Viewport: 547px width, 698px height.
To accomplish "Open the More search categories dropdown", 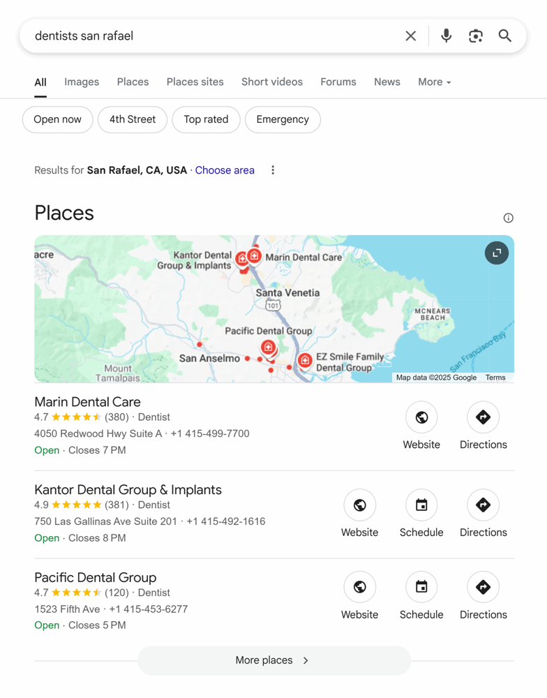I will pyautogui.click(x=434, y=82).
